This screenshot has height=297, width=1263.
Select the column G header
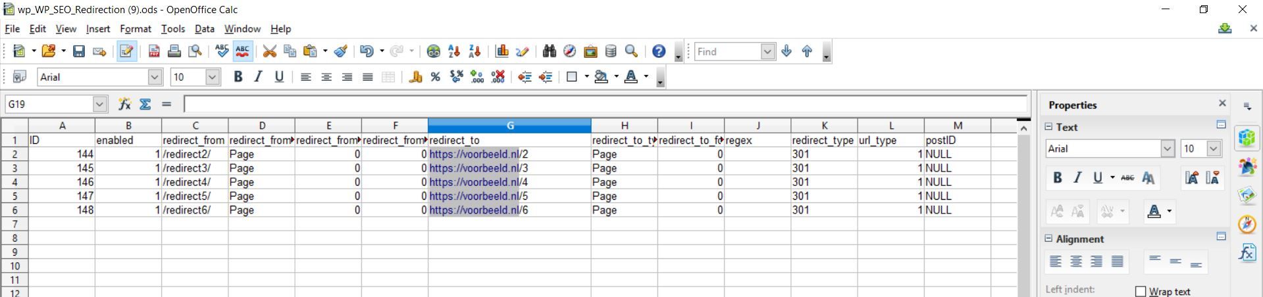[509, 126]
